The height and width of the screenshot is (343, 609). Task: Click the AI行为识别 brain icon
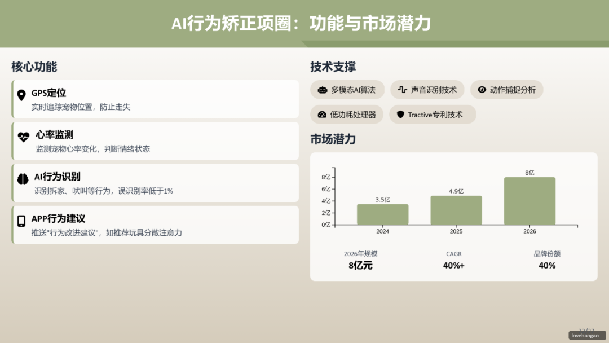pyautogui.click(x=23, y=178)
